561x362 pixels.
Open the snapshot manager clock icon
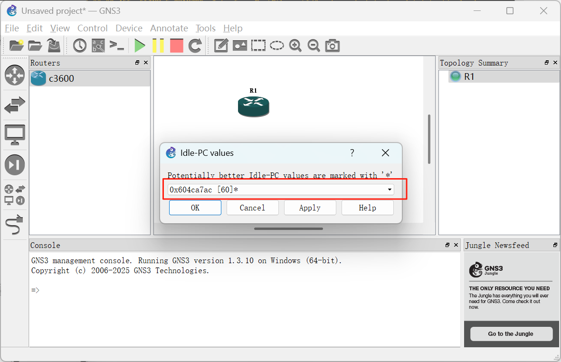click(x=80, y=46)
